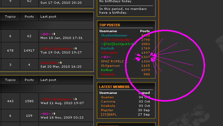223x126 pixels.
Task: Select ShadowRunner in Top Poster list
Action: 114,36
